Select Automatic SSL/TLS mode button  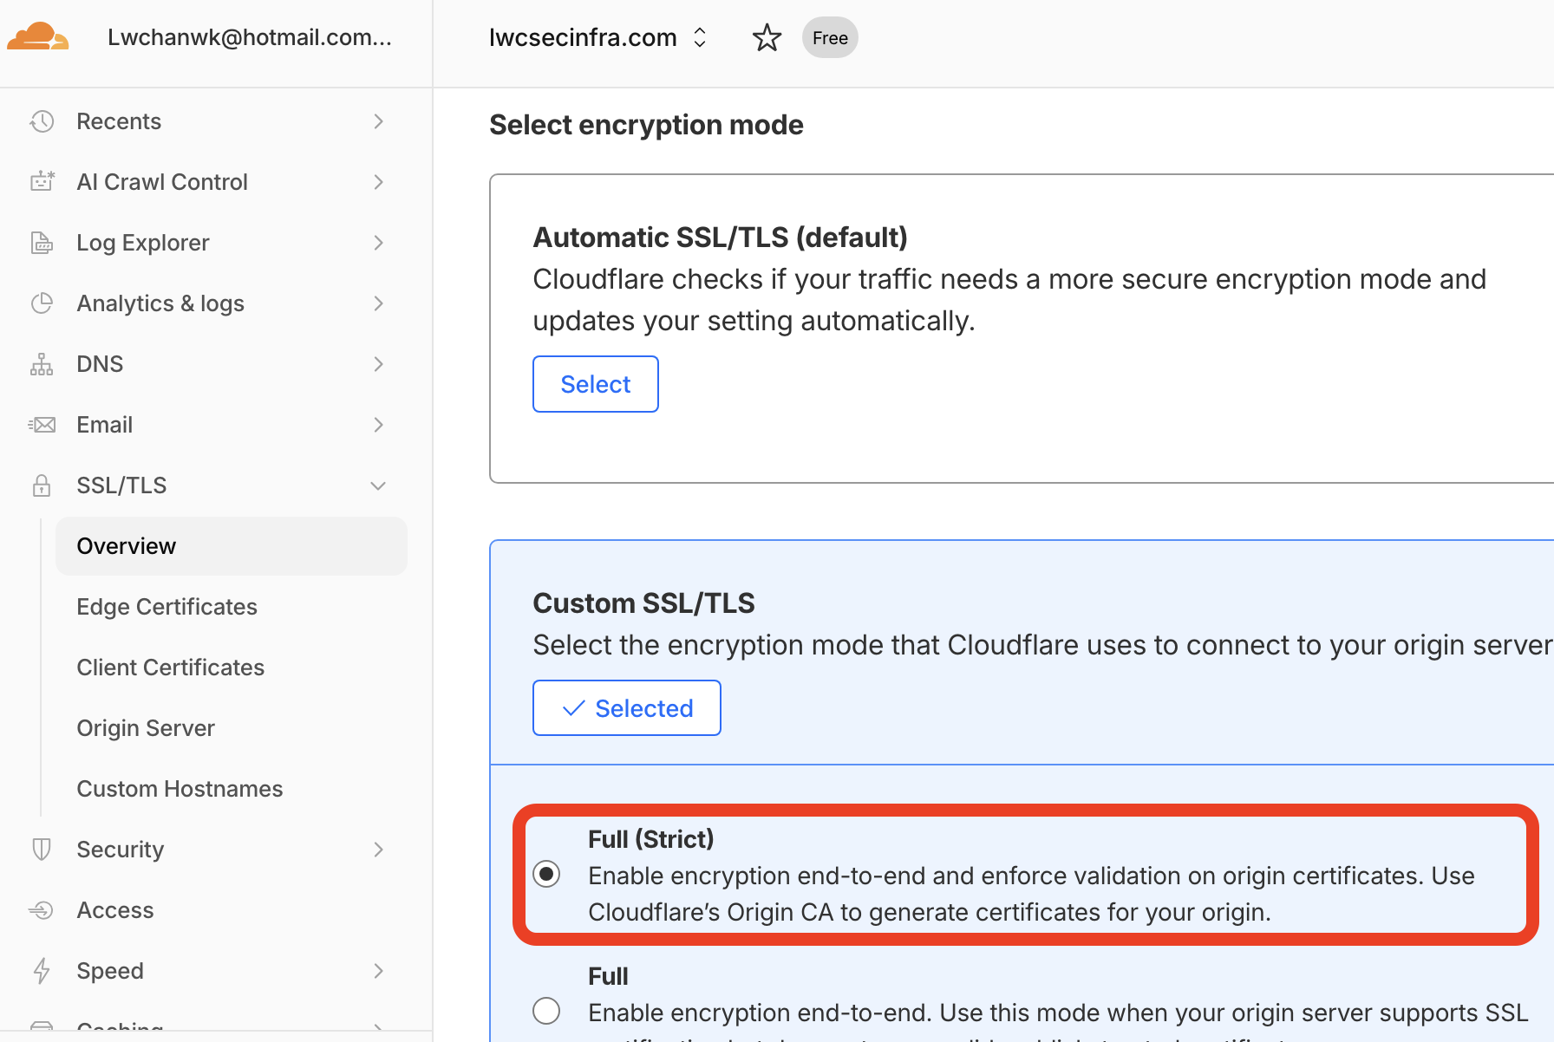click(596, 384)
